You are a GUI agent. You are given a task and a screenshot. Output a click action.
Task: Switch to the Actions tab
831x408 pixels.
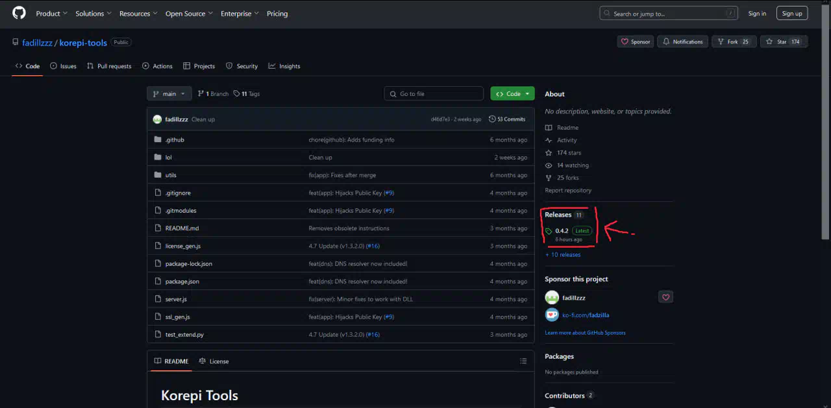pos(157,66)
